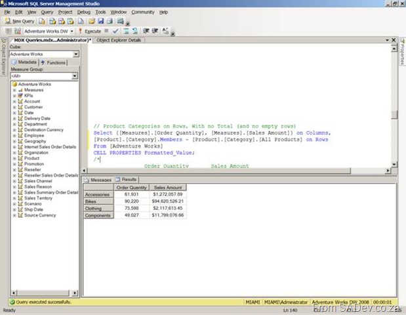Open the Tools menu
406x315 pixels.
pyautogui.click(x=100, y=12)
